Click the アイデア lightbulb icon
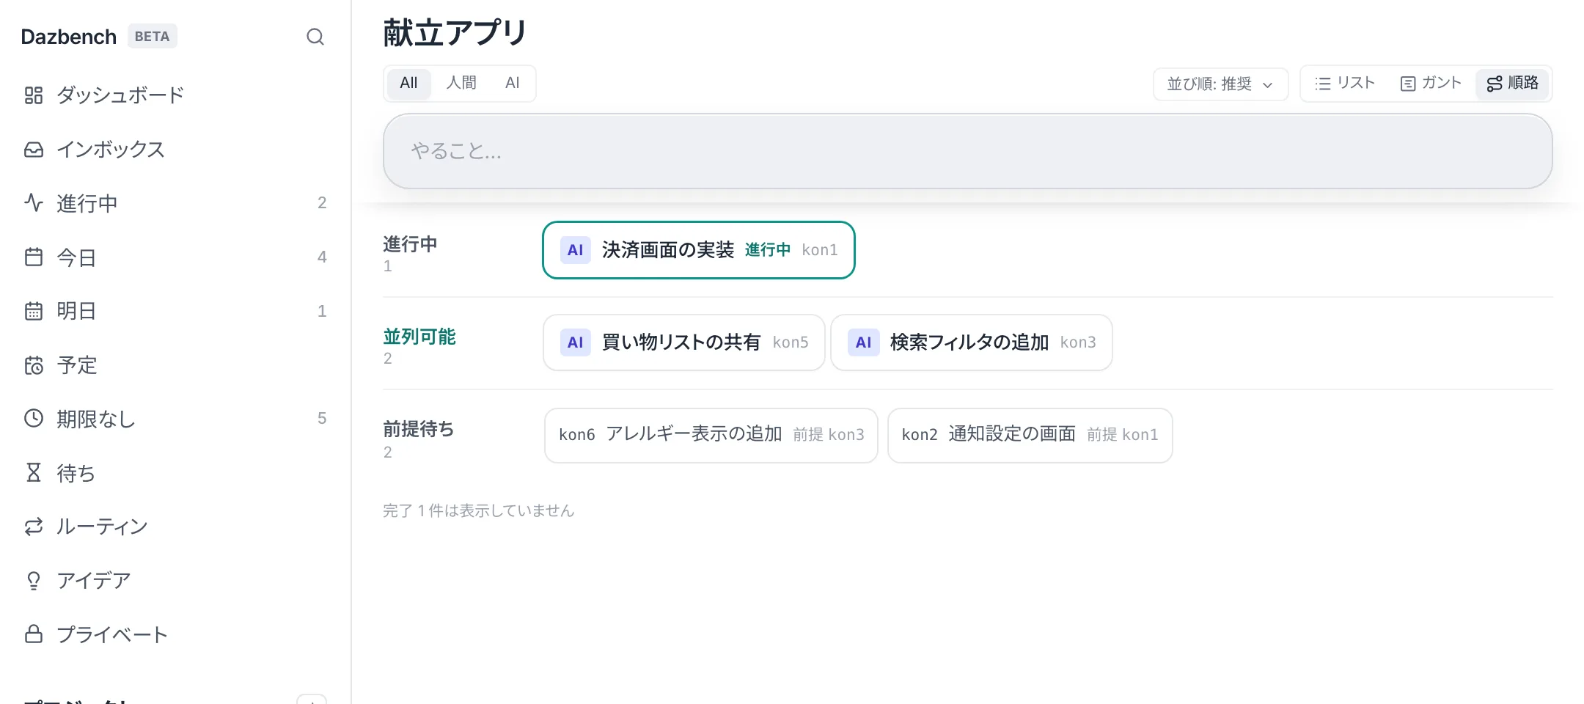The image size is (1584, 704). [x=34, y=581]
